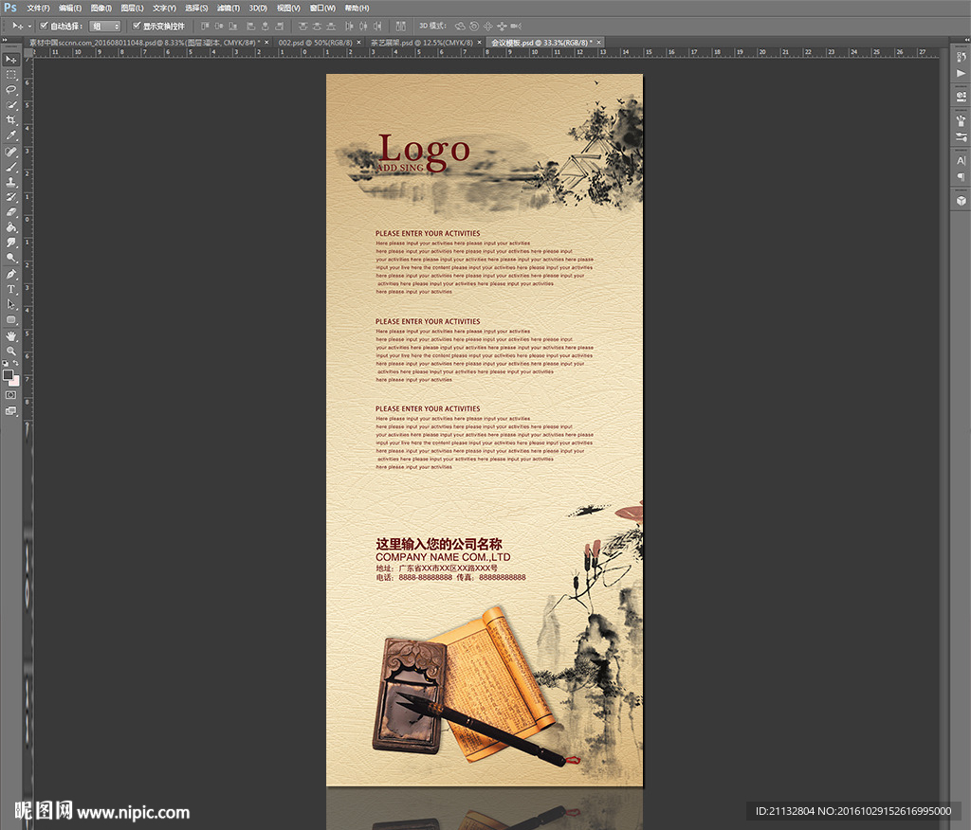Pick the Horizontal Type tool
This screenshot has width=971, height=830.
tap(11, 289)
